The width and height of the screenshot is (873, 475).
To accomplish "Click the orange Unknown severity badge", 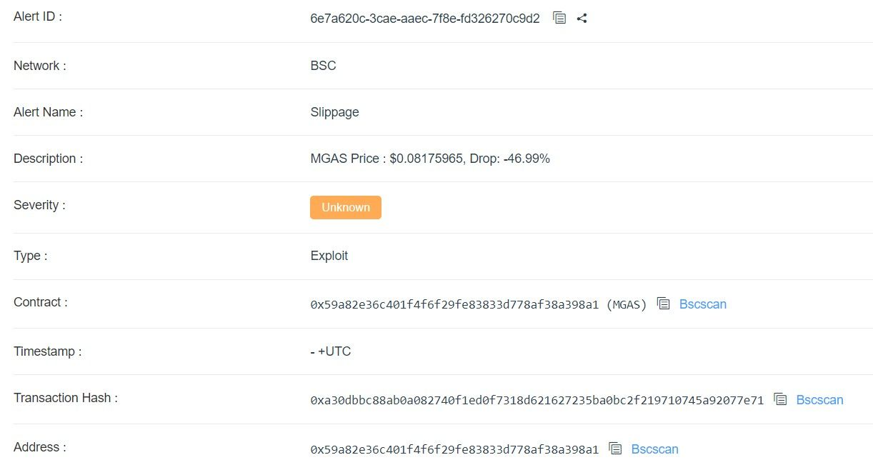I will point(346,207).
